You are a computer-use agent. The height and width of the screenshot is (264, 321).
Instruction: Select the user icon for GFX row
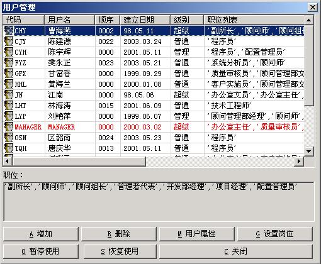point(9,74)
